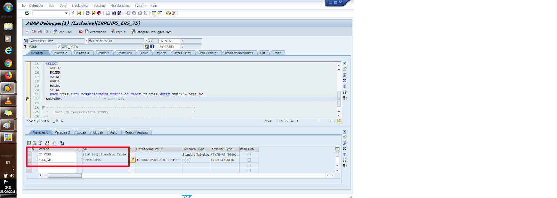Click Swap Tool icon beside source editor

[344, 75]
